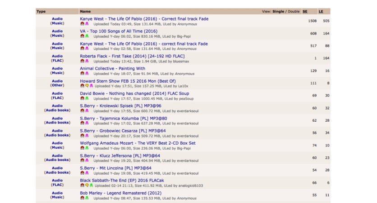Screen dimensions: 377x203
Task: Click the pink trusted skull on Roberta Flack row
Action: (x=87, y=61)
